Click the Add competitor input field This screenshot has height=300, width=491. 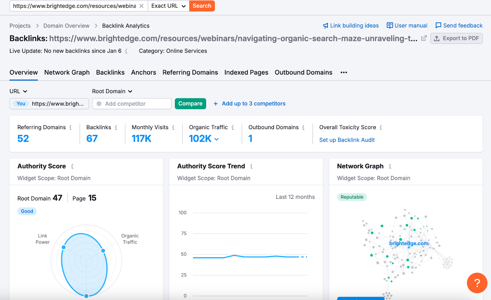(132, 104)
